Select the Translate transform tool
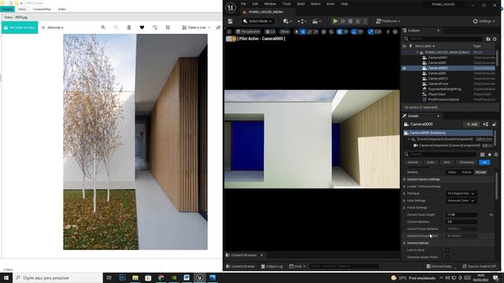The width and height of the screenshot is (504, 283). pos(302,31)
